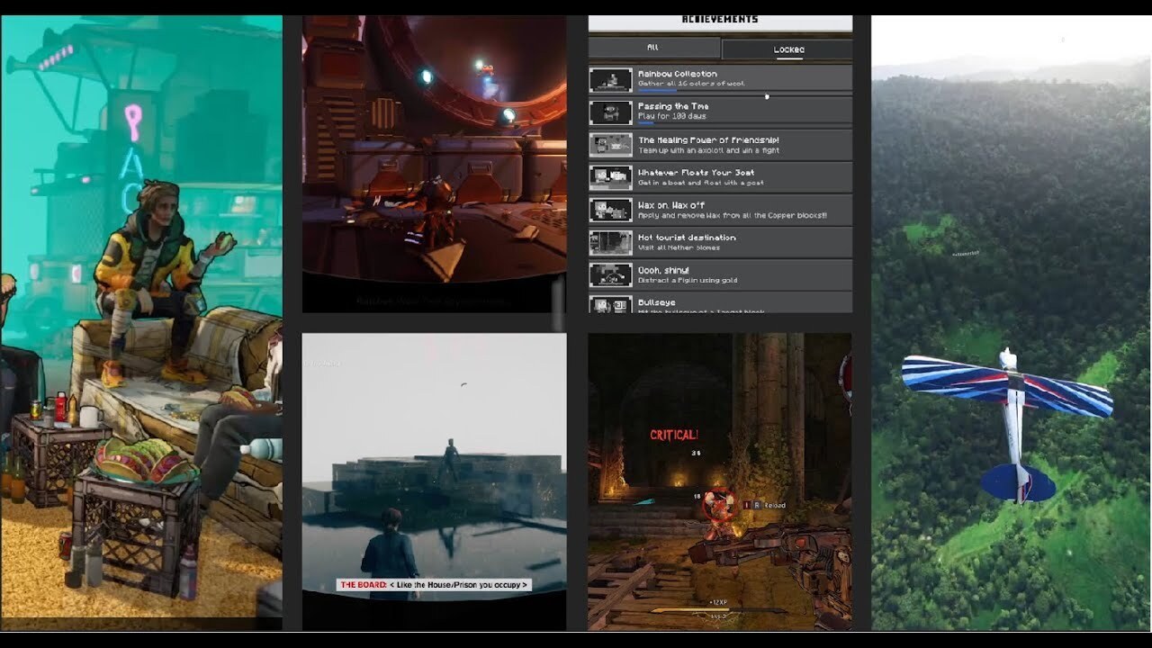1152x648 pixels.
Task: Switch to the All achievements tab
Action: click(653, 48)
